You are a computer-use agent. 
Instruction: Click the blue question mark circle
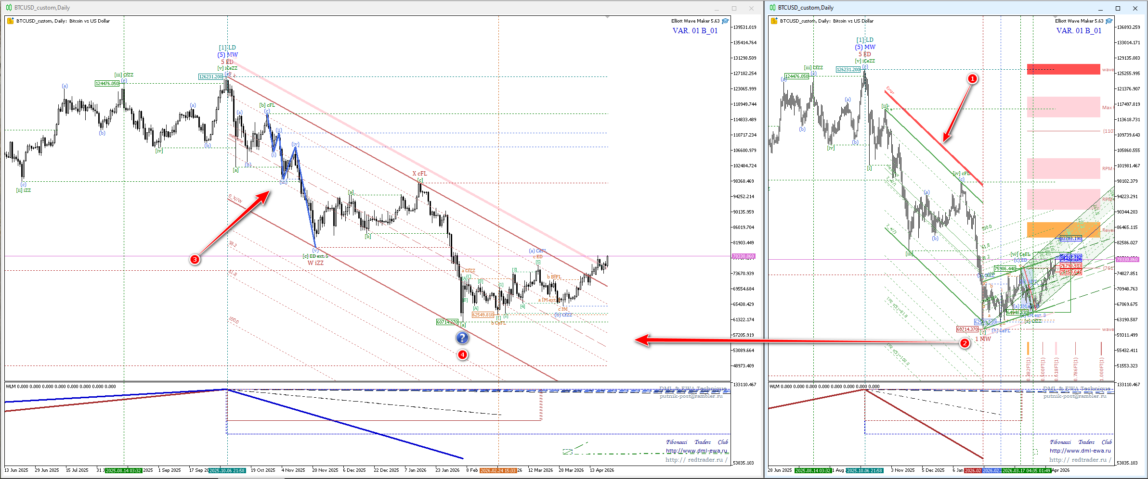(x=462, y=338)
